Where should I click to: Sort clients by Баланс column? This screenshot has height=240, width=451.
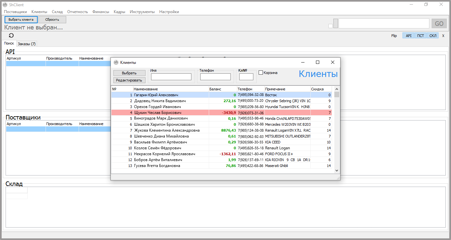(x=223, y=89)
